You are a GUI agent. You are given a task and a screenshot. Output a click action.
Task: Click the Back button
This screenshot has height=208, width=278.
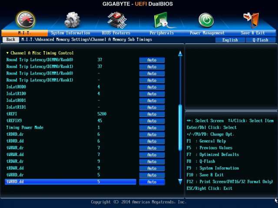(11, 39)
